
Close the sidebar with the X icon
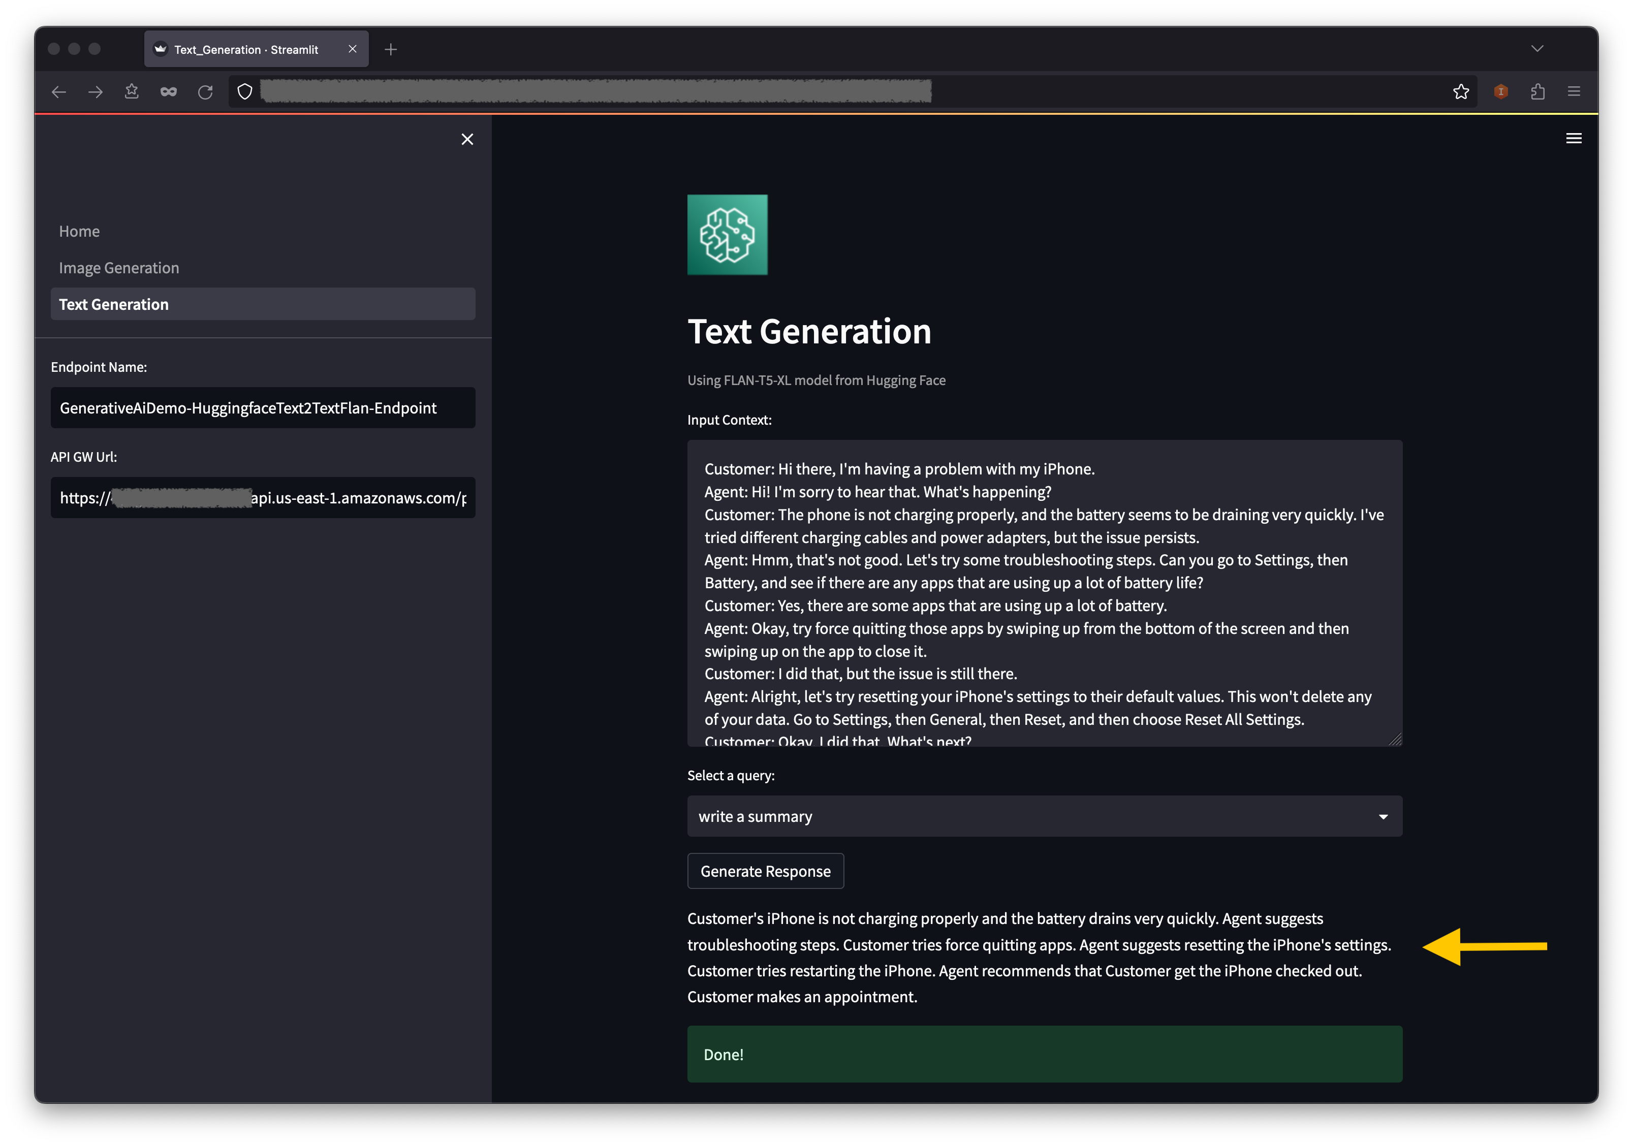(x=467, y=139)
